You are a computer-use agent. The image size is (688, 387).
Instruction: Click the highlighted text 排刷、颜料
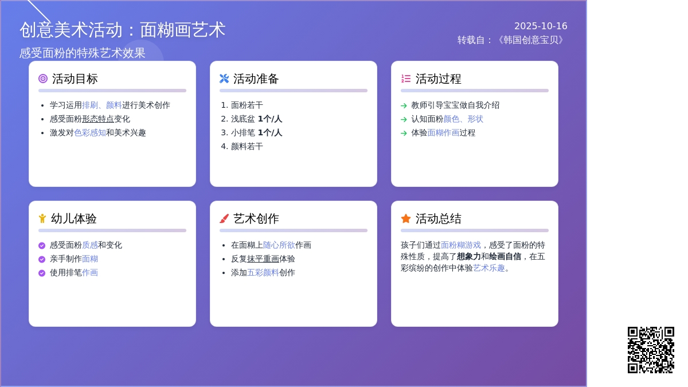(102, 105)
